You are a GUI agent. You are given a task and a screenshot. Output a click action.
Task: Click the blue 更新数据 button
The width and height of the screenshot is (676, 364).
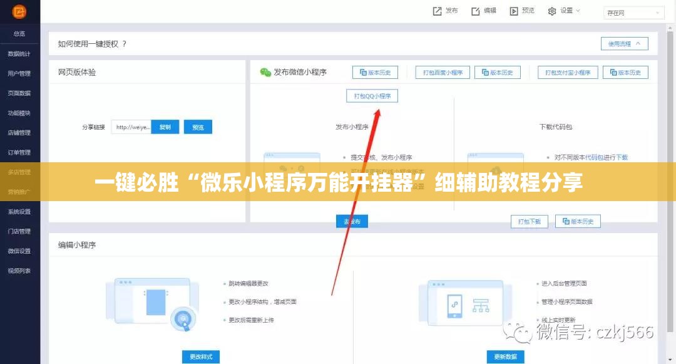505,356
